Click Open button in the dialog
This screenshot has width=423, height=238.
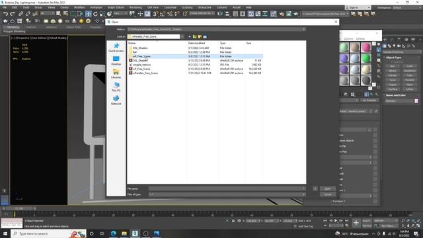pyautogui.click(x=328, y=188)
